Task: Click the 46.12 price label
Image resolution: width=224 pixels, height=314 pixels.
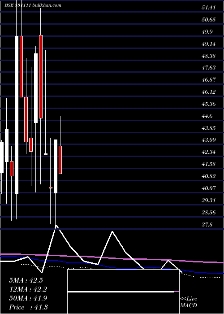Action: pyautogui.click(x=208, y=92)
